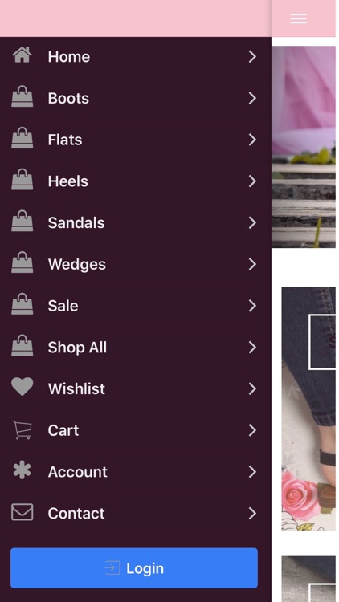Click the Wedges shopping bag icon

[22, 262]
